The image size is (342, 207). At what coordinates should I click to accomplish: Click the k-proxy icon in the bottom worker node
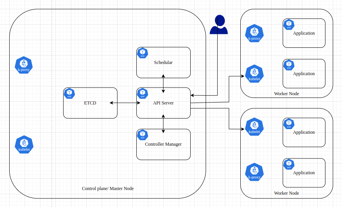coord(254,172)
